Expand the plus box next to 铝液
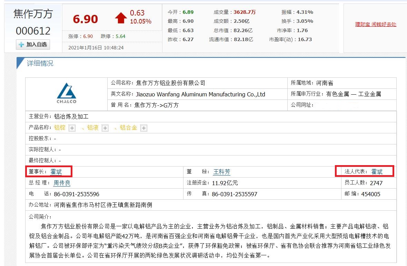The width and height of the screenshot is (407, 266). pyautogui.click(x=105, y=128)
